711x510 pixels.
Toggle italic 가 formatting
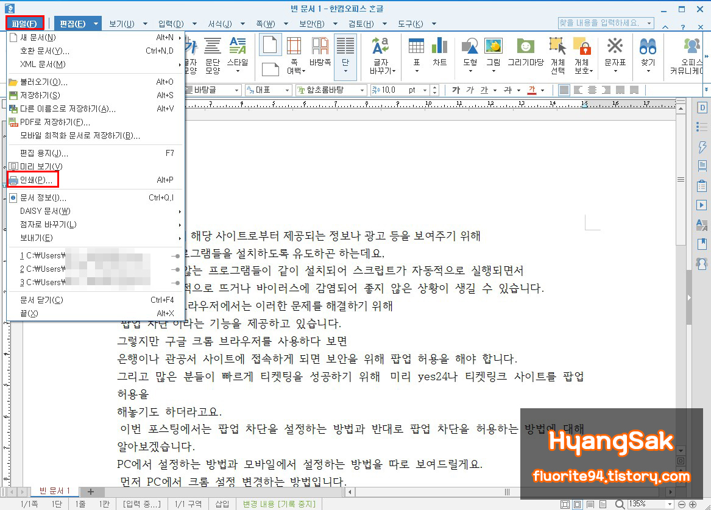point(470,90)
